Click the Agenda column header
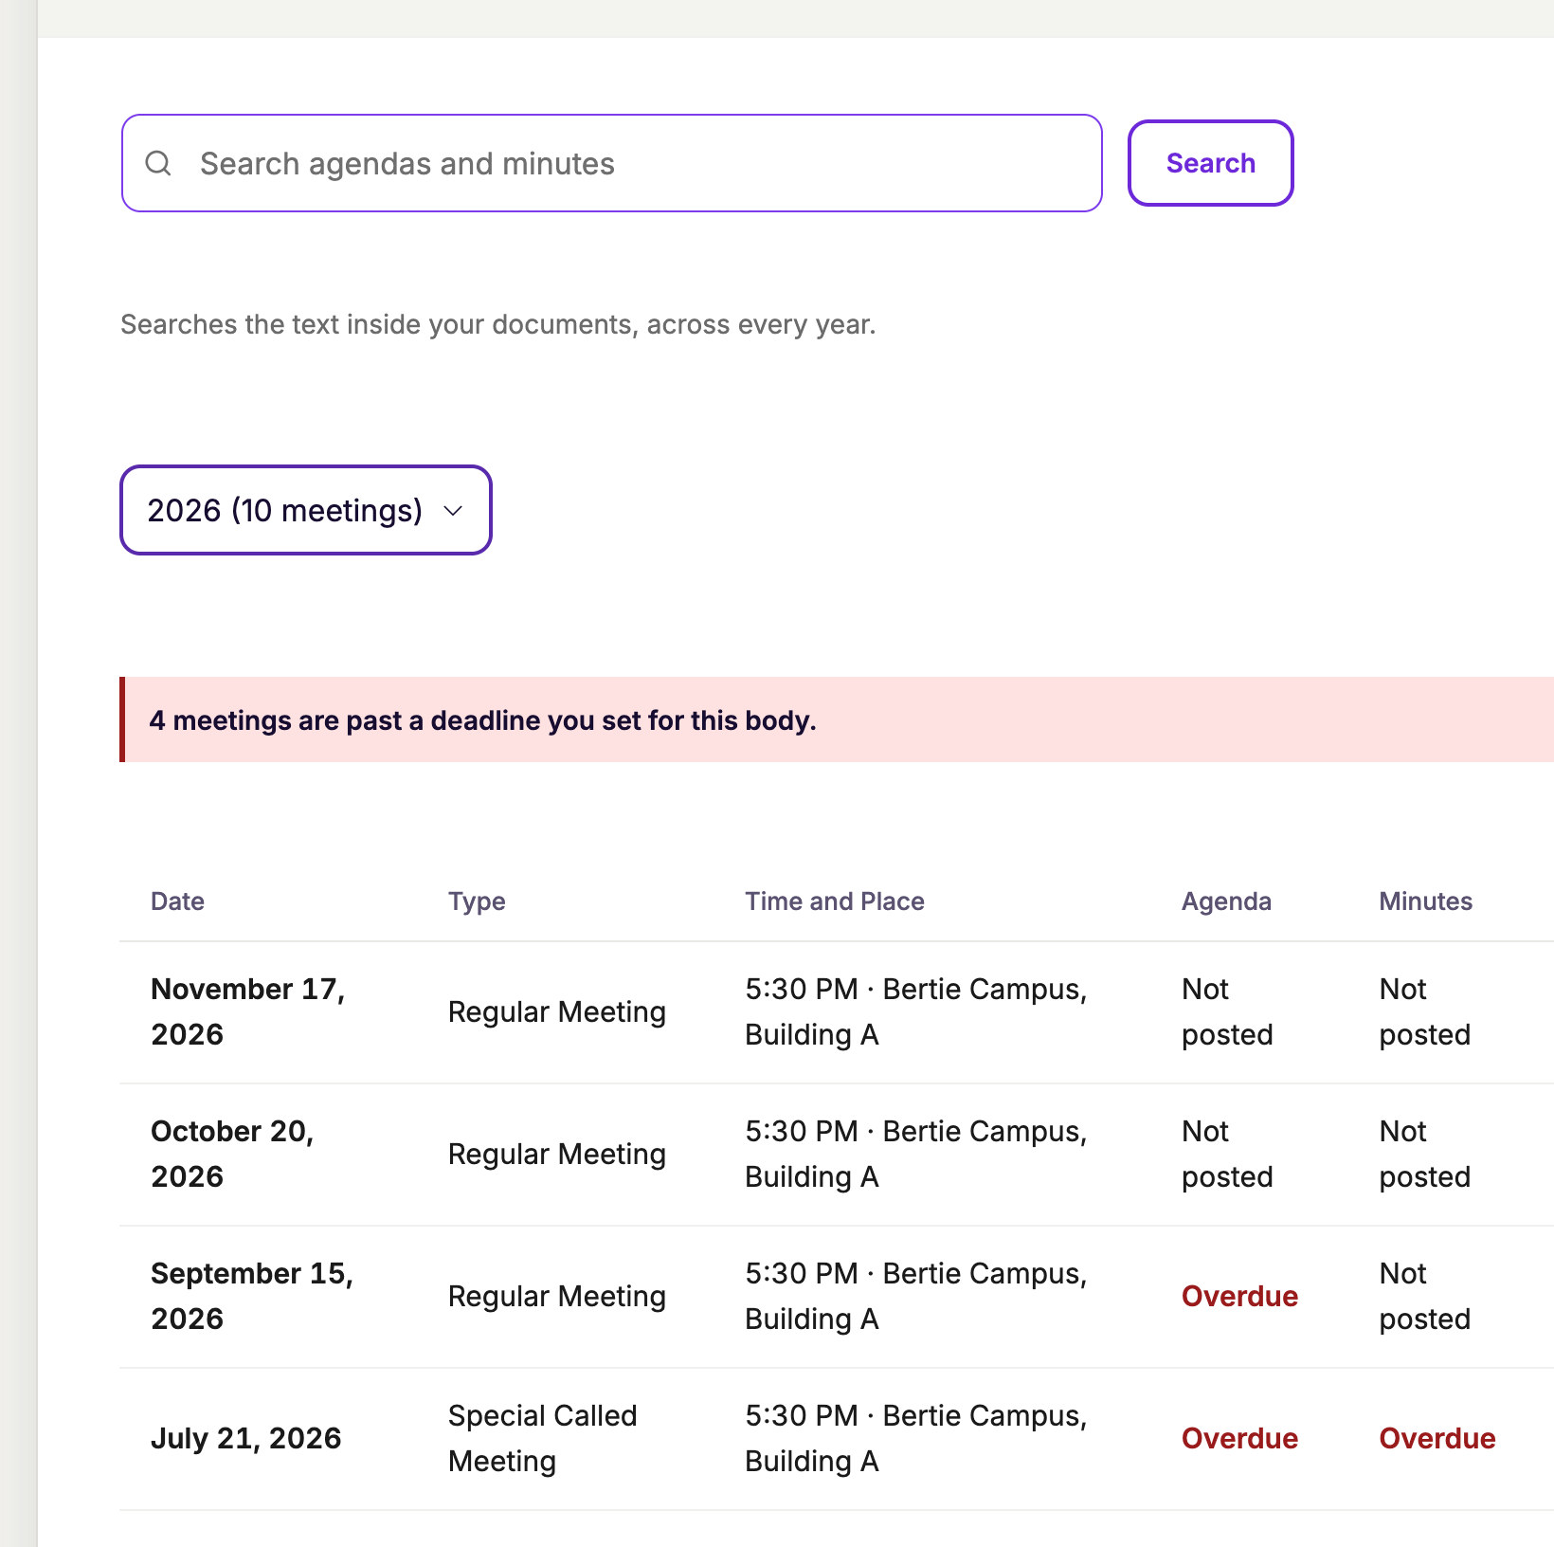The width and height of the screenshot is (1554, 1547). 1226,901
